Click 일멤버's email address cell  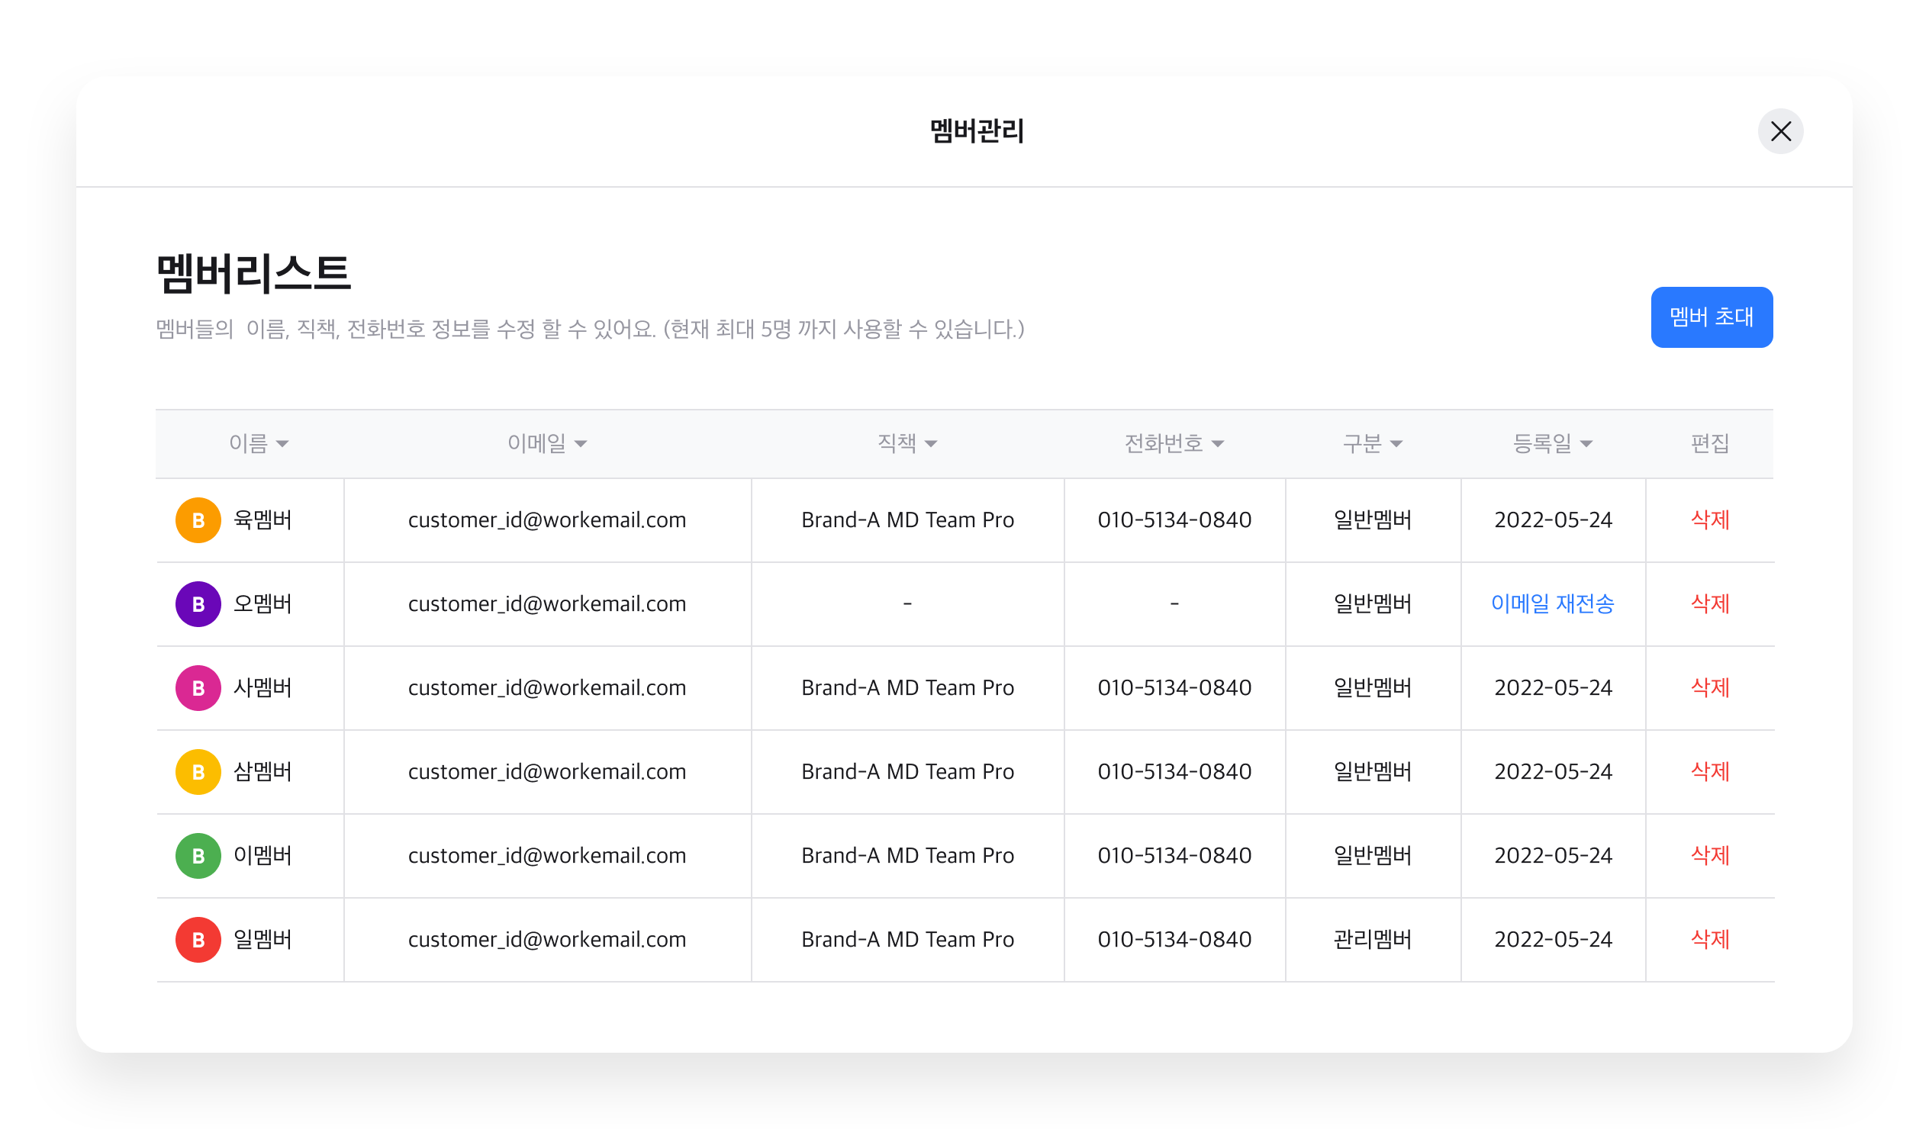[547, 938]
